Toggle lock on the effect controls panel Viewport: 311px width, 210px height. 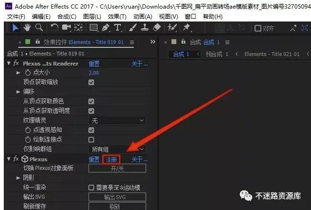[x=37, y=42]
